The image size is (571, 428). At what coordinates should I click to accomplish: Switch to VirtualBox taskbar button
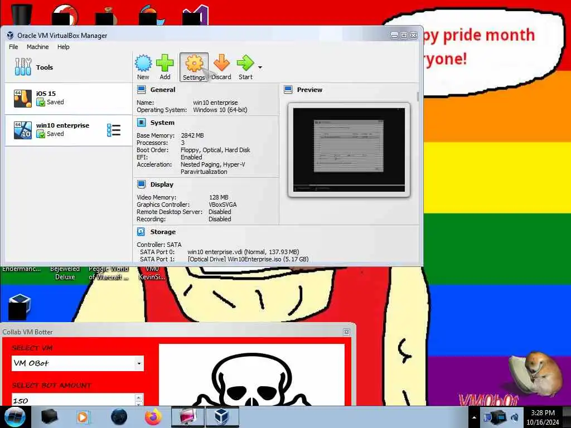(x=222, y=417)
